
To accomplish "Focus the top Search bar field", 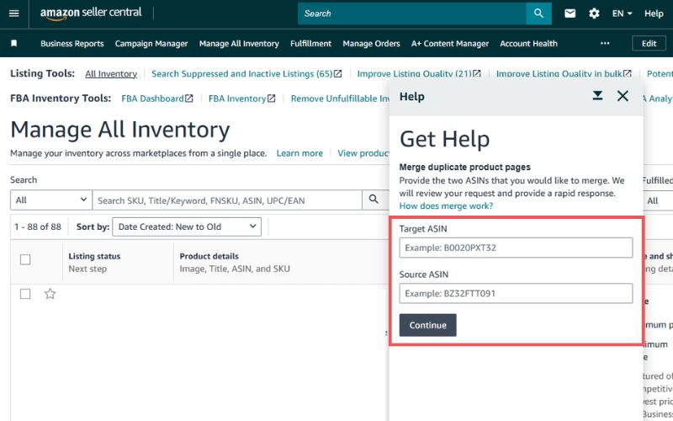I will tap(412, 13).
